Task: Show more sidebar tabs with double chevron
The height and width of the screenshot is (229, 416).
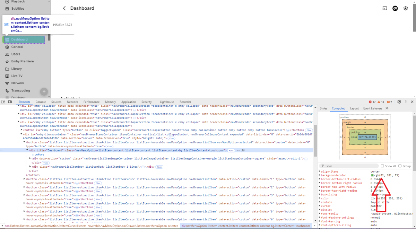Action: [x=387, y=108]
